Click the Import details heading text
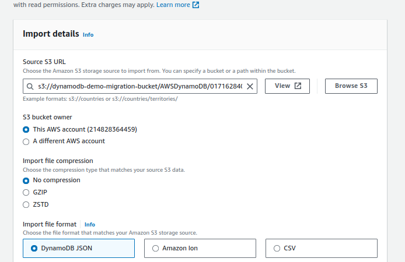 pyautogui.click(x=51, y=34)
